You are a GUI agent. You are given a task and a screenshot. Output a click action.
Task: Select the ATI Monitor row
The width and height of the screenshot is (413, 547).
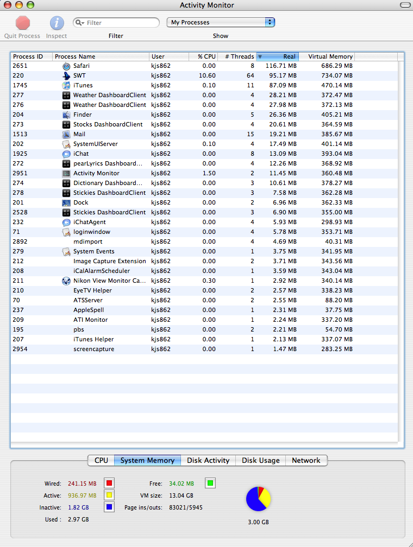[204, 320]
